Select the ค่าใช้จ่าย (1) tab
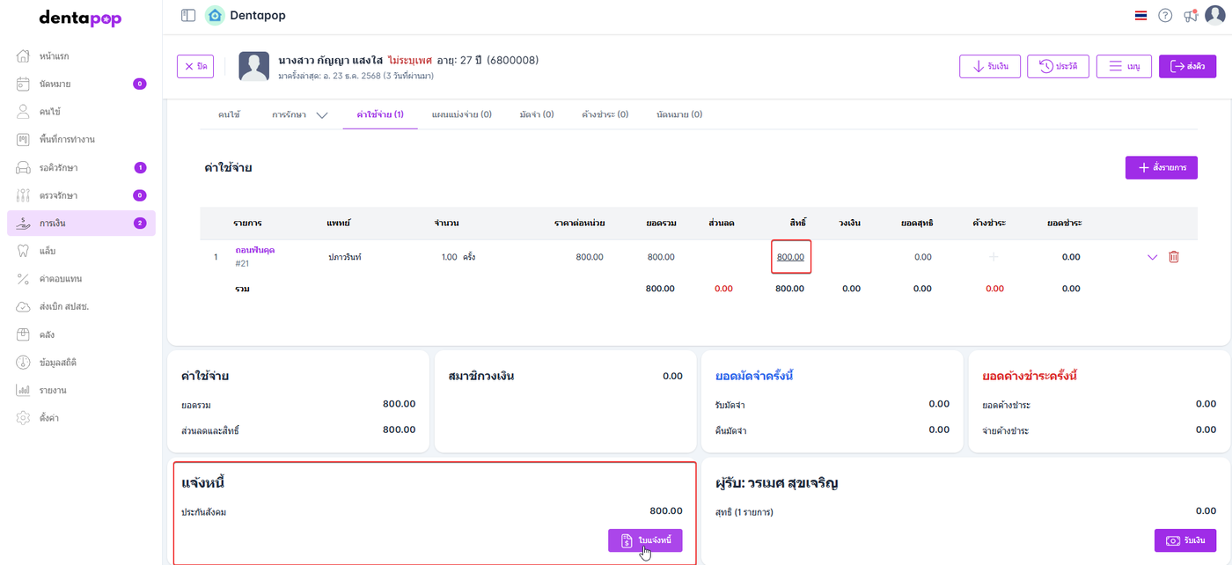This screenshot has height=565, width=1232. tap(380, 114)
